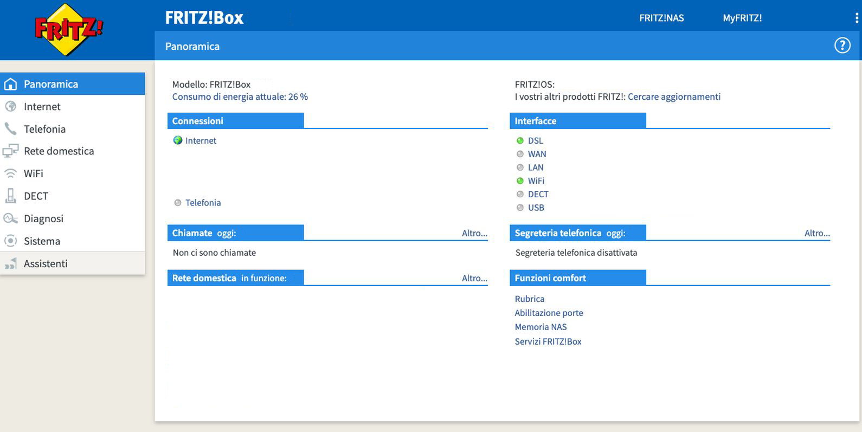The image size is (862, 432).
Task: Open the Assistenti sidebar entry
Action: (x=73, y=263)
